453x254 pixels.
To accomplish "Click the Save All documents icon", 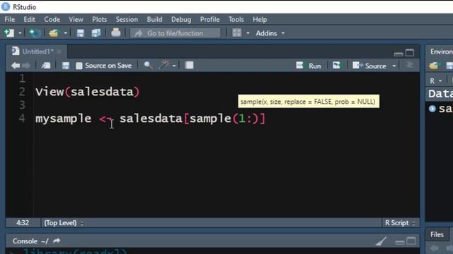I will click(96, 33).
